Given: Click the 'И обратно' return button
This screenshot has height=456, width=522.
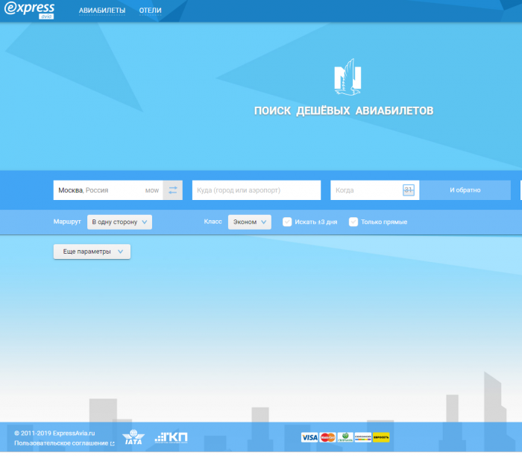Looking at the screenshot, I should click(x=465, y=190).
